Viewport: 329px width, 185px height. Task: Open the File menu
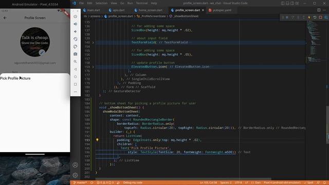pos(81,3)
